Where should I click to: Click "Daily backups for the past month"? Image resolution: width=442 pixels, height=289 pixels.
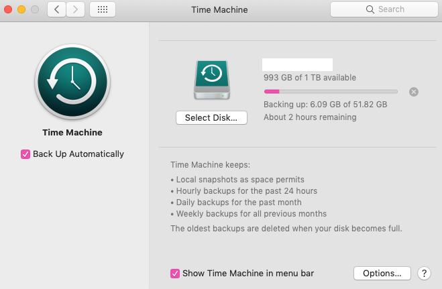(x=236, y=203)
